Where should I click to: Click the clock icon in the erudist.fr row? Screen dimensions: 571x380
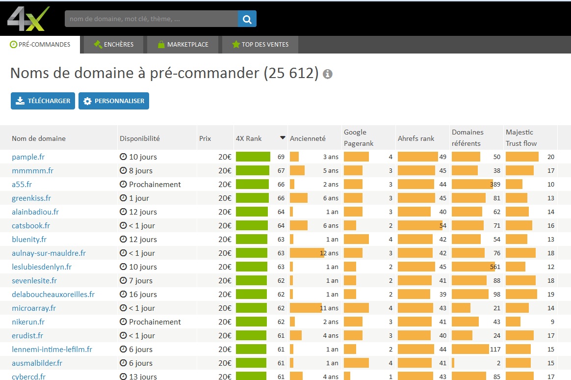click(123, 335)
